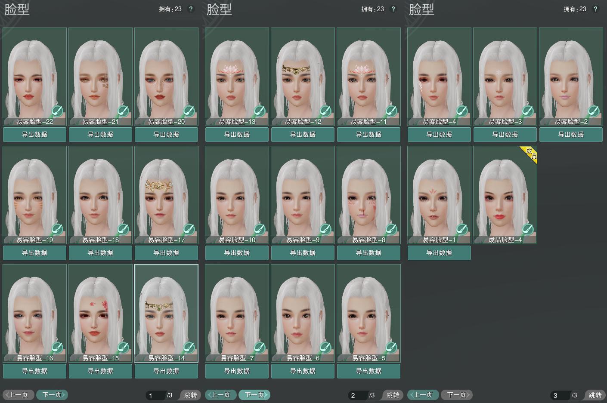Export data for 易容脸型-5
607x403 pixels.
pos(369,371)
